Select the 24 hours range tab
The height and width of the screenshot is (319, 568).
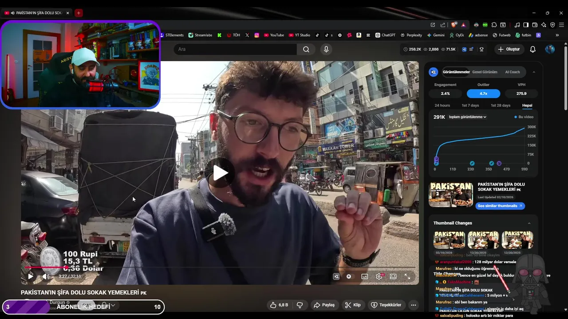click(x=442, y=105)
